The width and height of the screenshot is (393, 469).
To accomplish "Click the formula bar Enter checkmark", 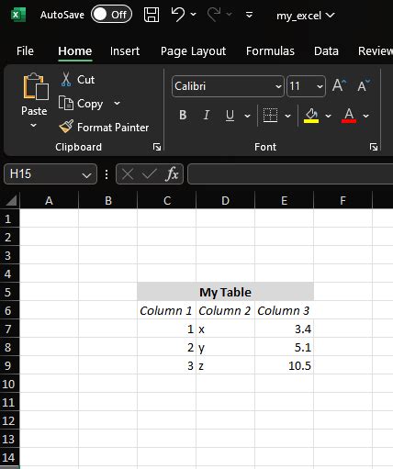I will click(x=150, y=174).
